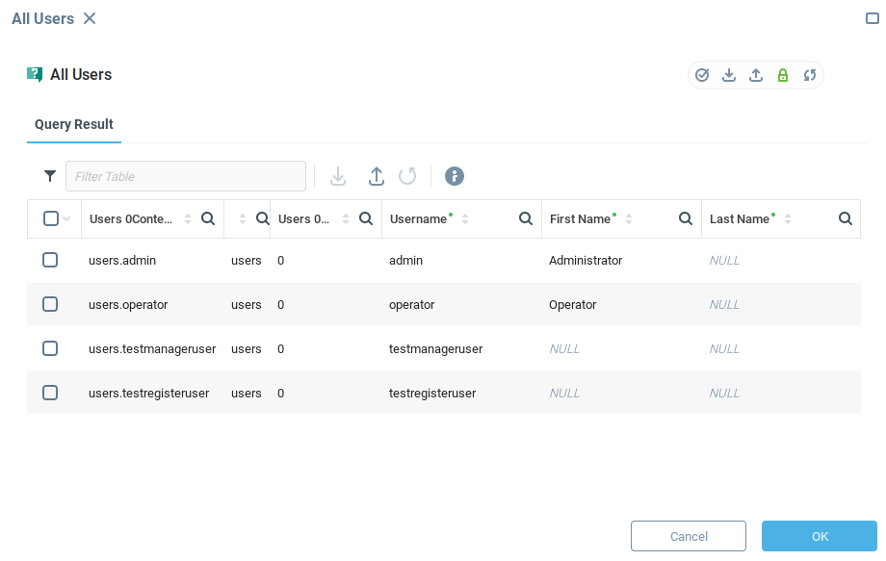Check the users.testregisteruser row
The height and width of the screenshot is (561, 886).
click(50, 393)
